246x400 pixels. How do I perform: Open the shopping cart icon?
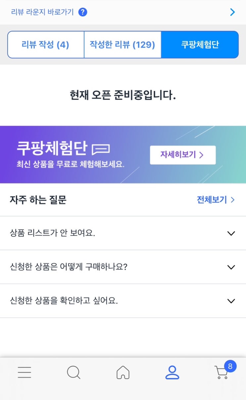(x=221, y=373)
